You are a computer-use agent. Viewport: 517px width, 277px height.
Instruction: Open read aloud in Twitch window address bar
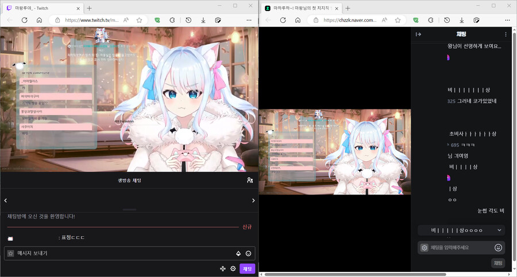click(126, 20)
